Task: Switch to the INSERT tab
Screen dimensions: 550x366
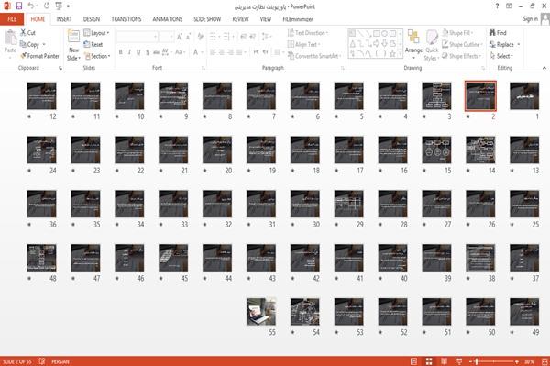Action: (x=64, y=19)
